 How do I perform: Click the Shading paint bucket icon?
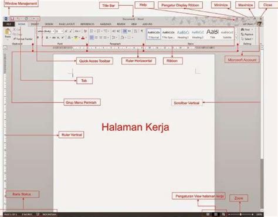[x=123, y=38]
